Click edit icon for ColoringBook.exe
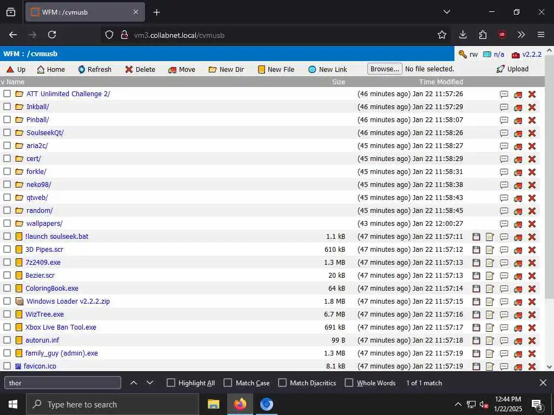This screenshot has height=415, width=554. tap(490, 289)
